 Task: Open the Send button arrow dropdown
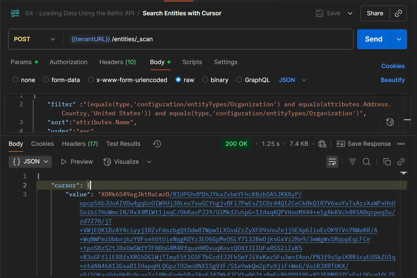click(399, 39)
